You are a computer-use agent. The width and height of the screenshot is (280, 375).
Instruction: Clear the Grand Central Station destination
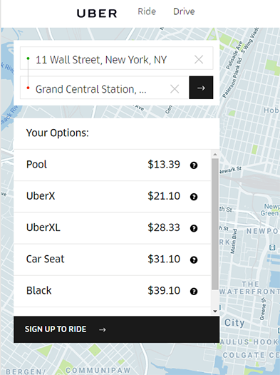pyautogui.click(x=175, y=89)
